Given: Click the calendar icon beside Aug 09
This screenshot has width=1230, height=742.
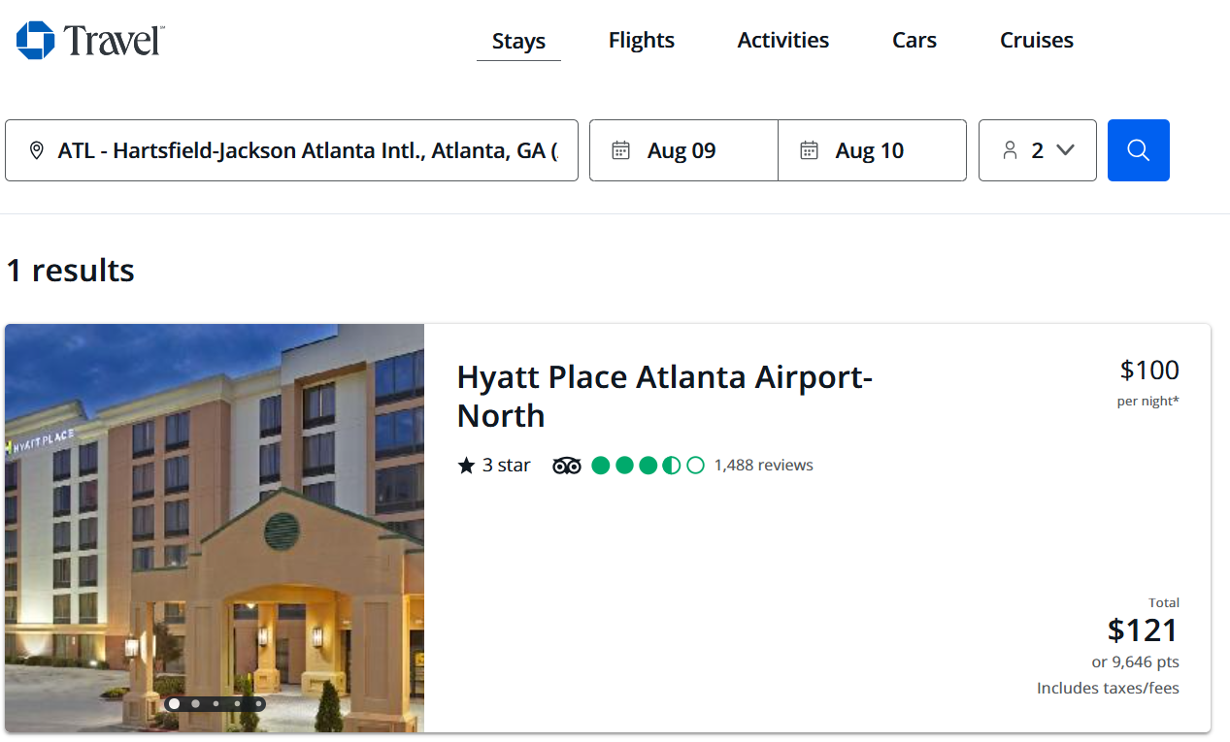Looking at the screenshot, I should pyautogui.click(x=620, y=150).
